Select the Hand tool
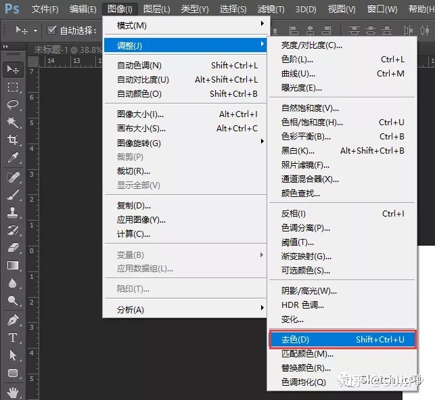The height and width of the screenshot is (400, 435). tap(13, 392)
